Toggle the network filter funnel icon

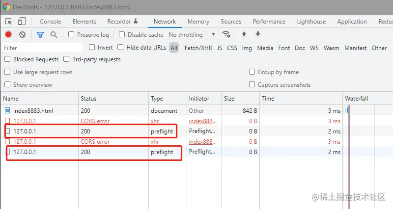tap(40, 35)
